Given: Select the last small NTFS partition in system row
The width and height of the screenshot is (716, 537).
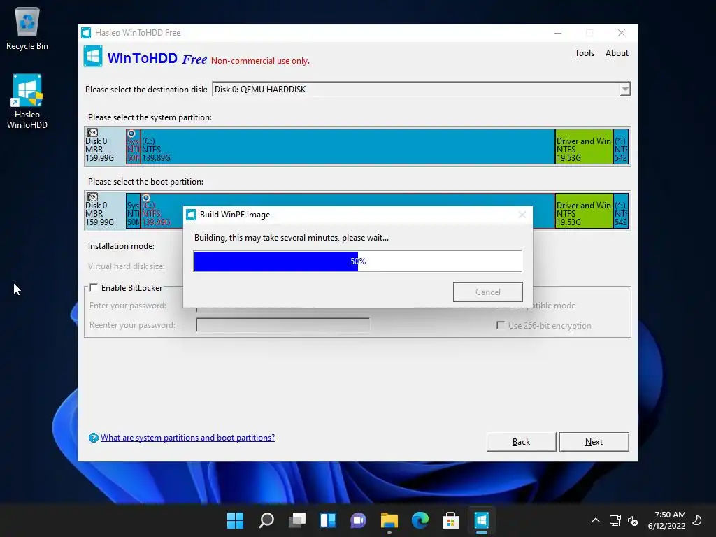Looking at the screenshot, I should 621,146.
